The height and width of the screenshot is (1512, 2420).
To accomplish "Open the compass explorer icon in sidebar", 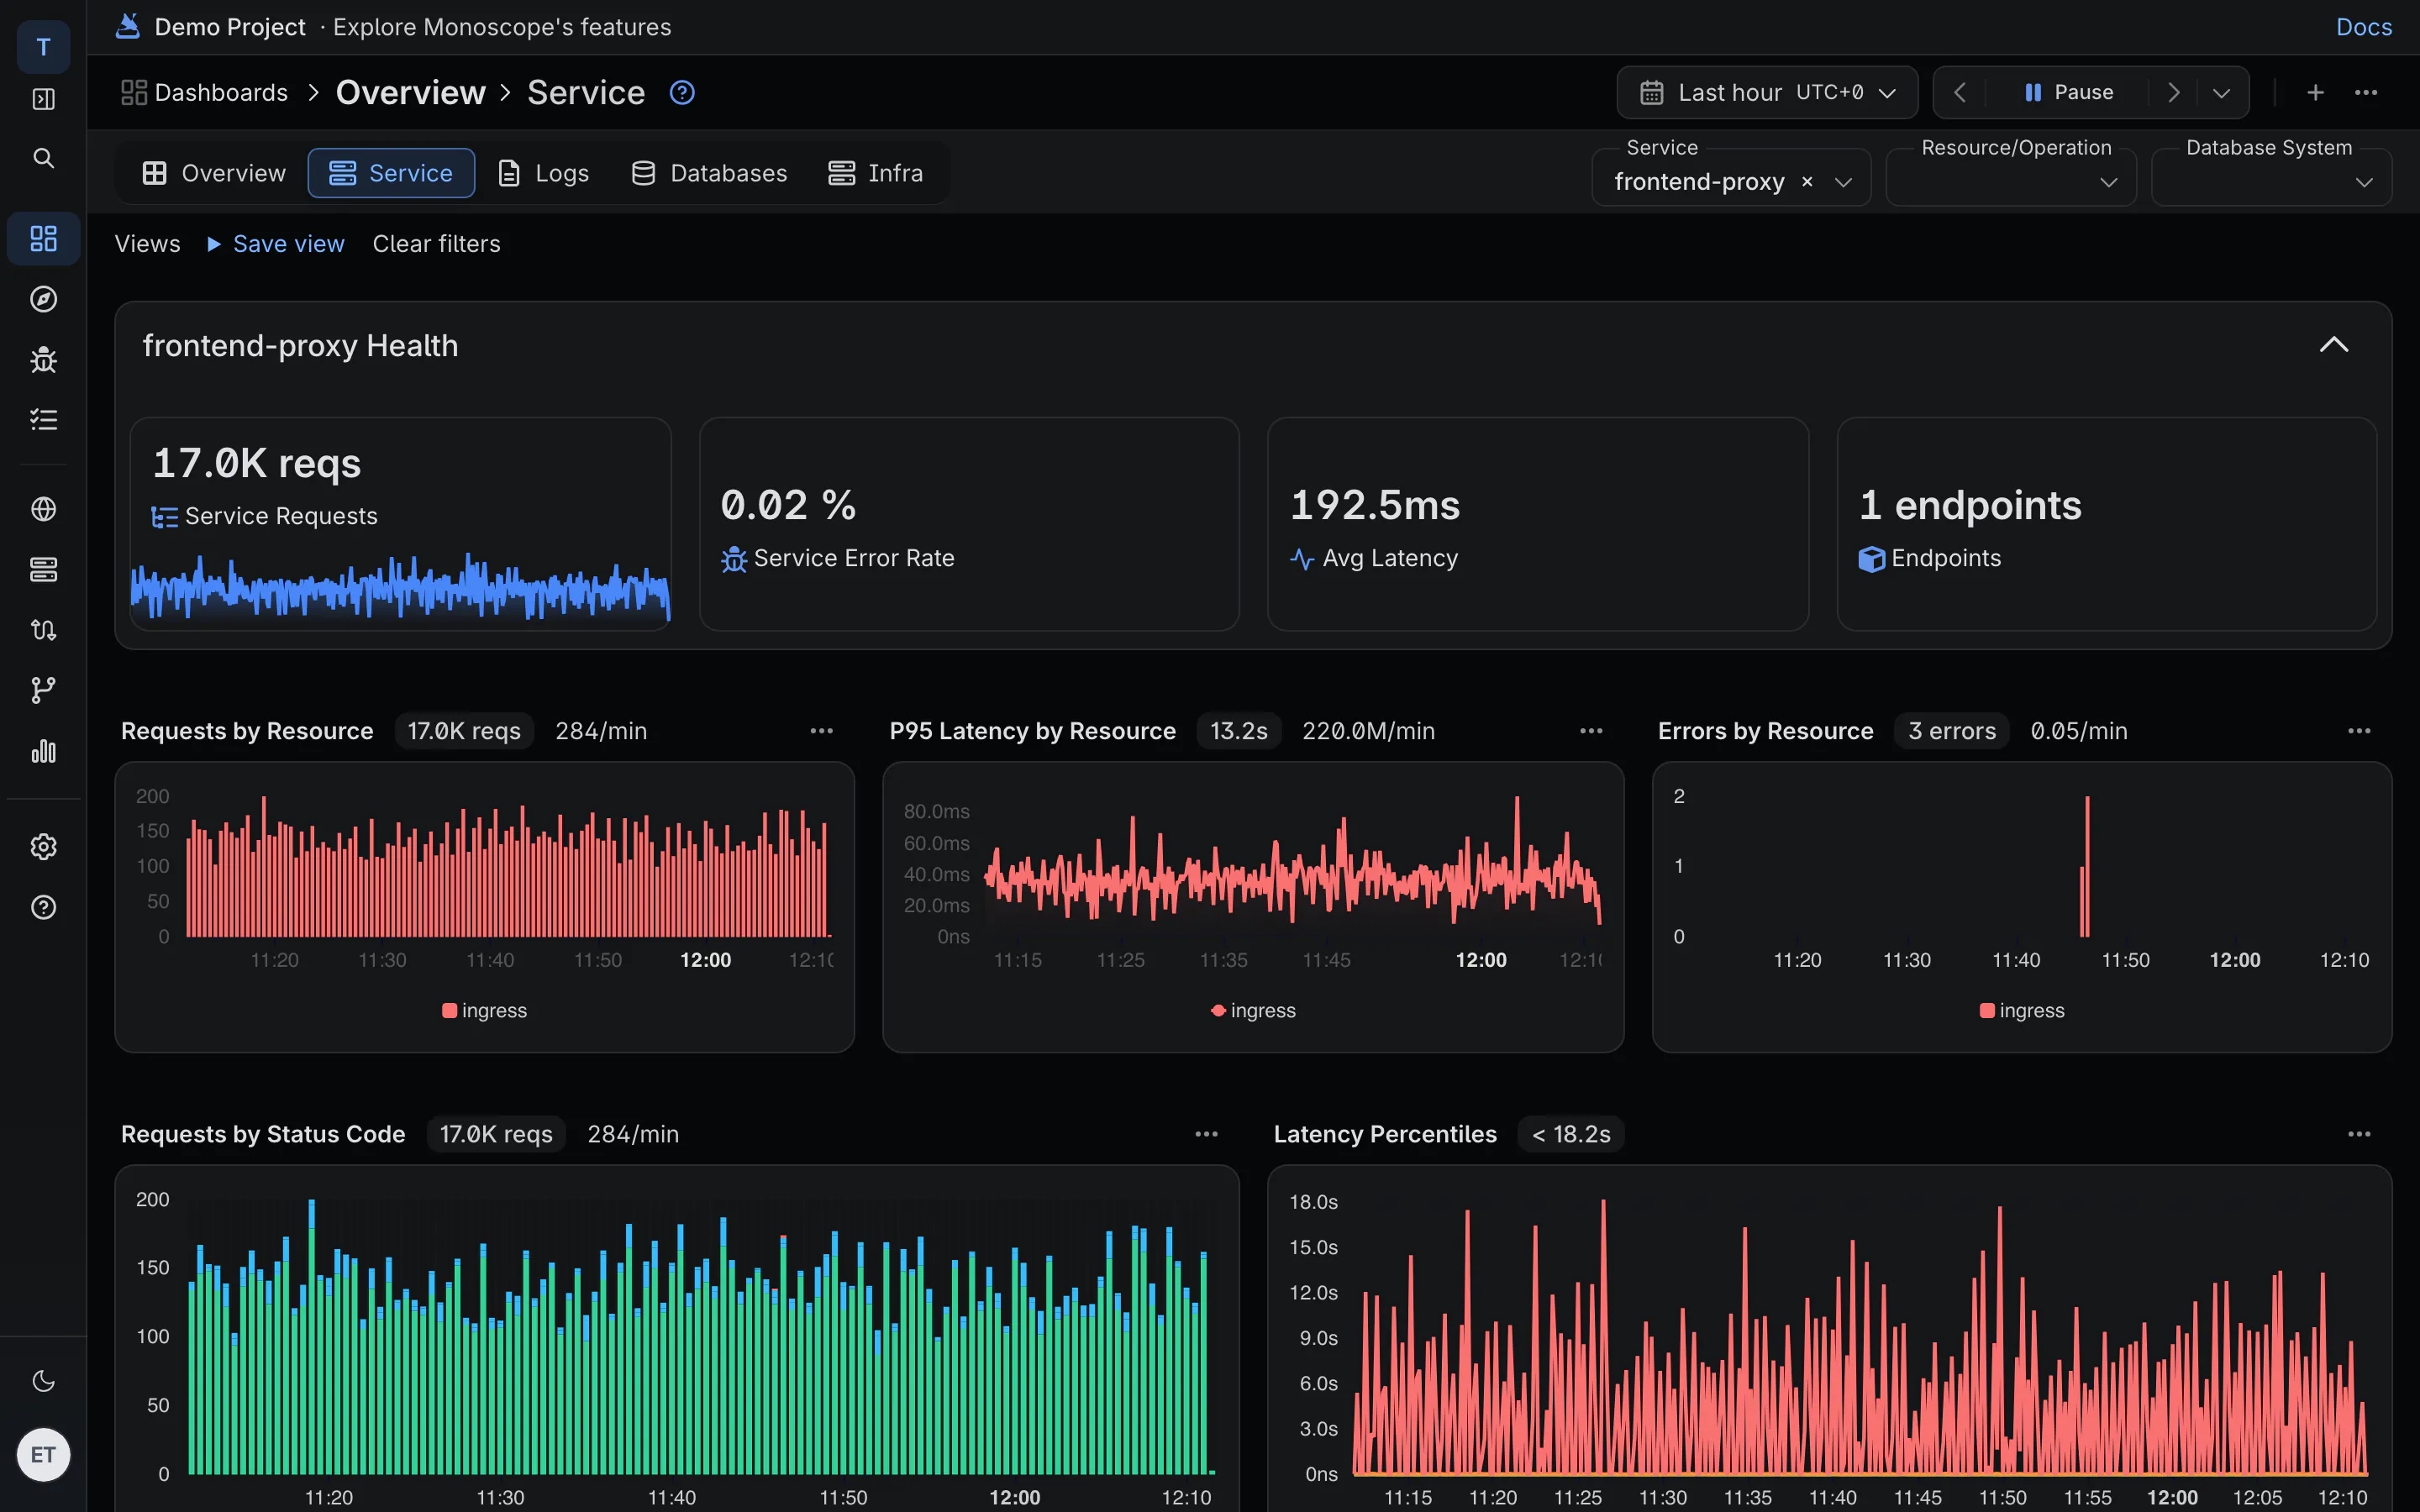I will pos(43,299).
